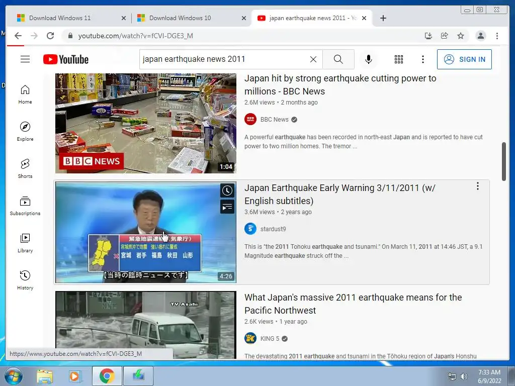This screenshot has width=515, height=386.
Task: Visit the stardust9 channel name link
Action: tap(273, 229)
